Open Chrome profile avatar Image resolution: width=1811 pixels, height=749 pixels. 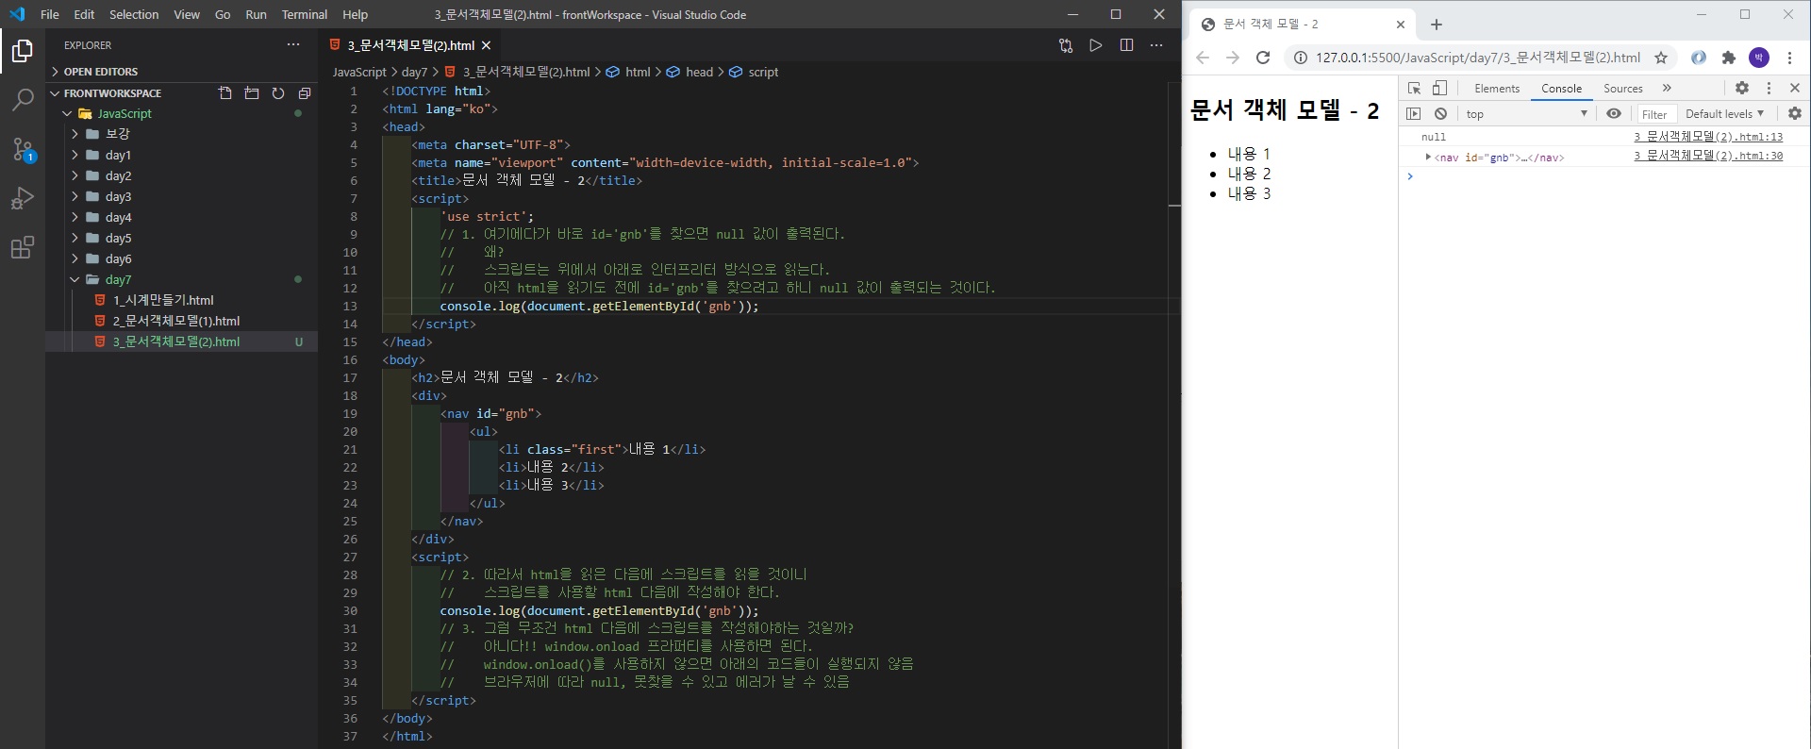click(x=1759, y=58)
